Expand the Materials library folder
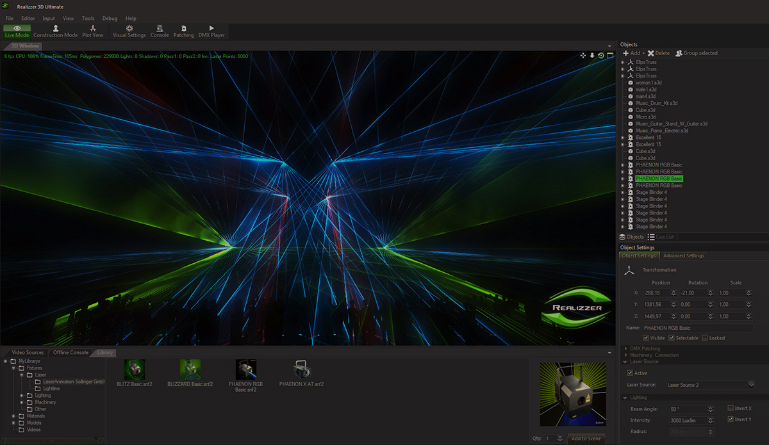The image size is (769, 445). 13,416
